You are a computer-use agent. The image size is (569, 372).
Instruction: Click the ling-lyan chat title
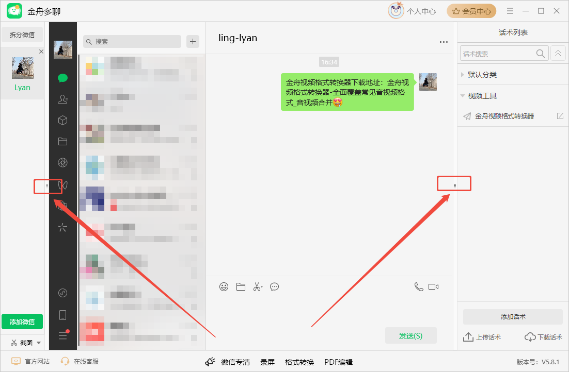(x=238, y=38)
